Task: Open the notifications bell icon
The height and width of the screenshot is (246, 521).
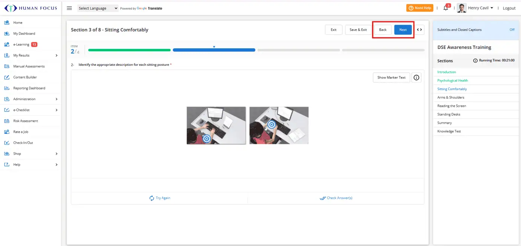Action: pos(445,8)
